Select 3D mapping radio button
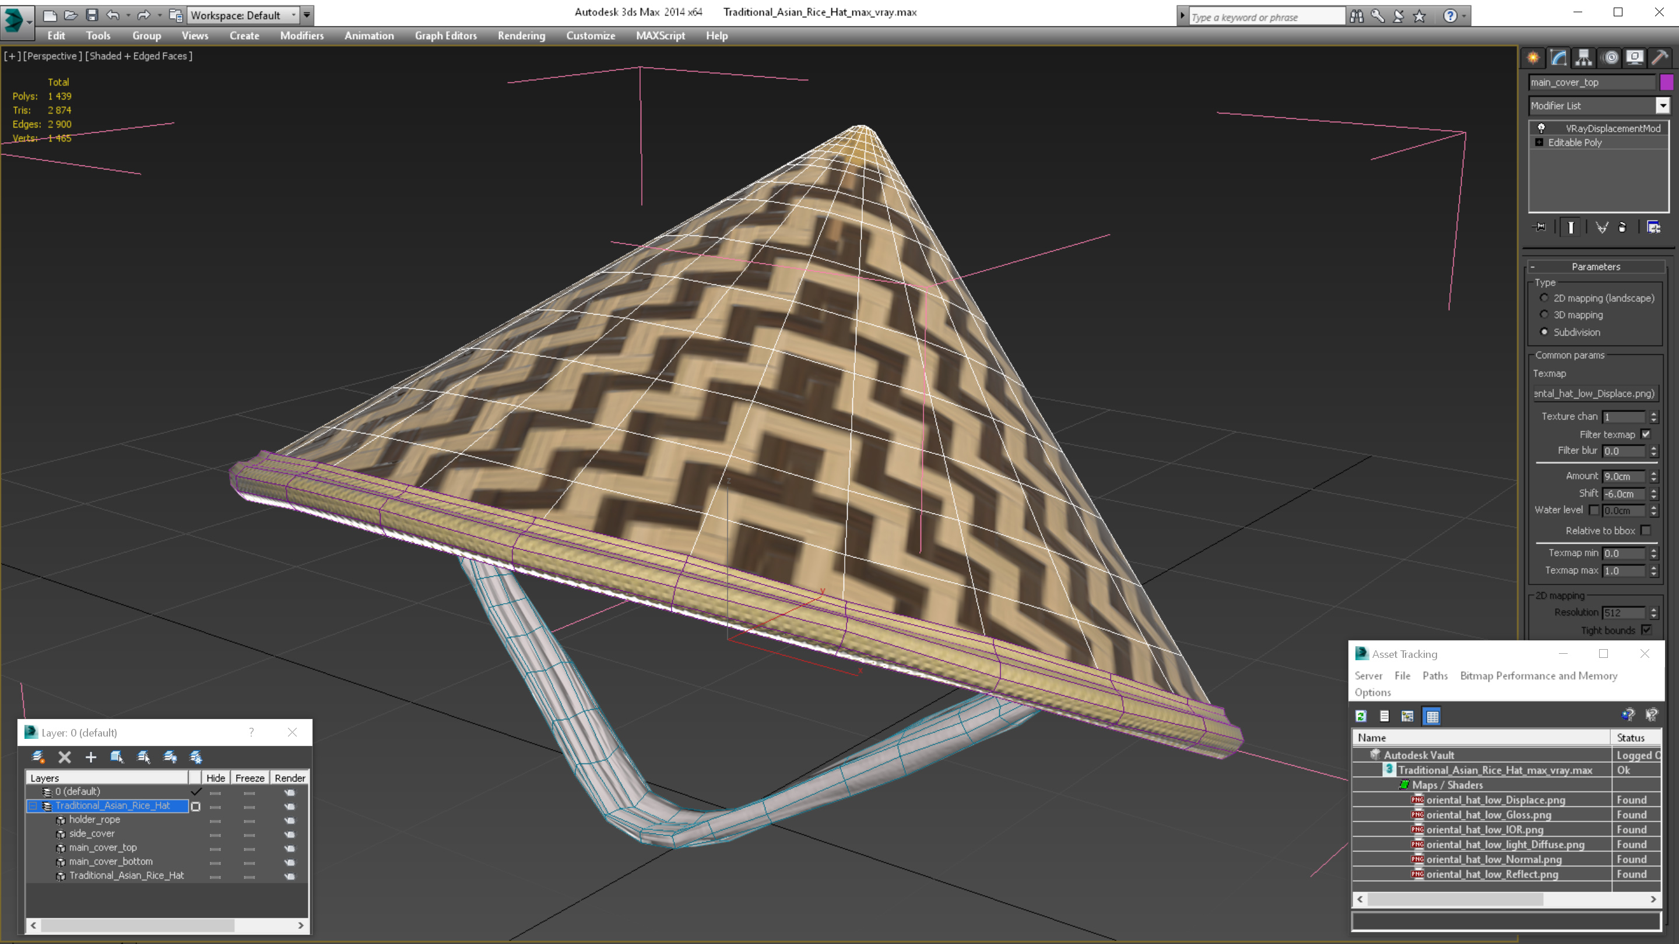Image resolution: width=1679 pixels, height=944 pixels. (x=1544, y=315)
